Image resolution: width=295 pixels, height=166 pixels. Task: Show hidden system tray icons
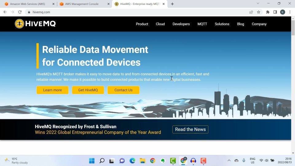pos(229,160)
